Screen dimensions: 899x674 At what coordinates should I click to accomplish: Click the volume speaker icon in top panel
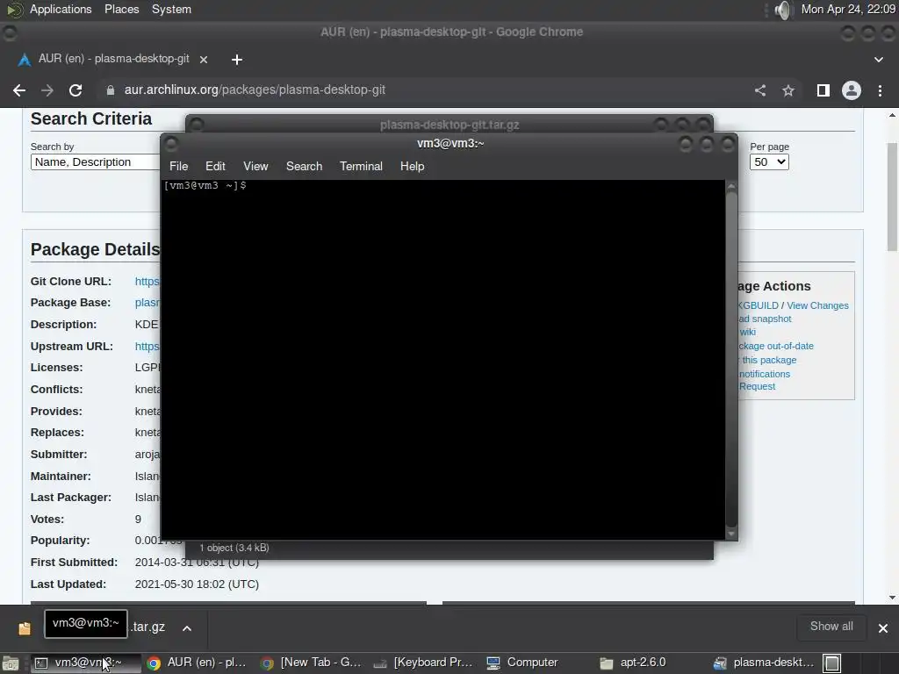tap(782, 10)
